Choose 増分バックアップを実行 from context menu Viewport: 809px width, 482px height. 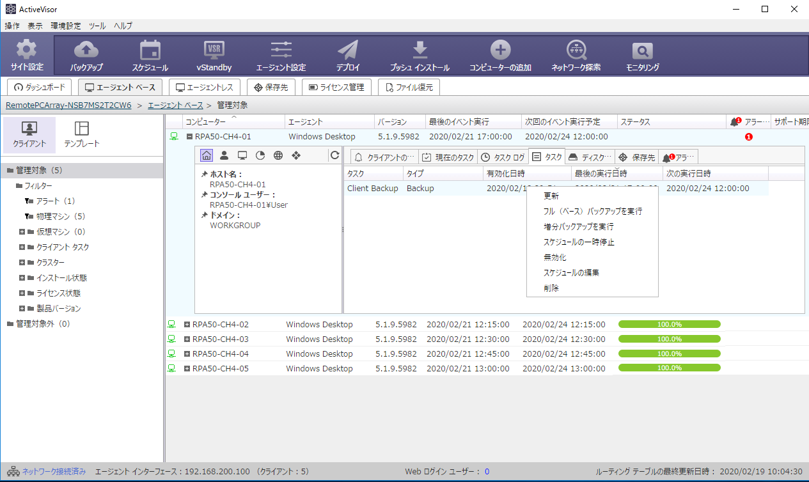(x=578, y=227)
